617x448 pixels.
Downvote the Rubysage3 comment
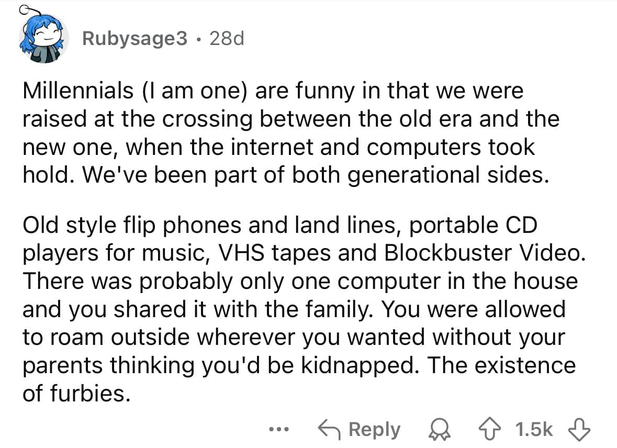click(580, 430)
